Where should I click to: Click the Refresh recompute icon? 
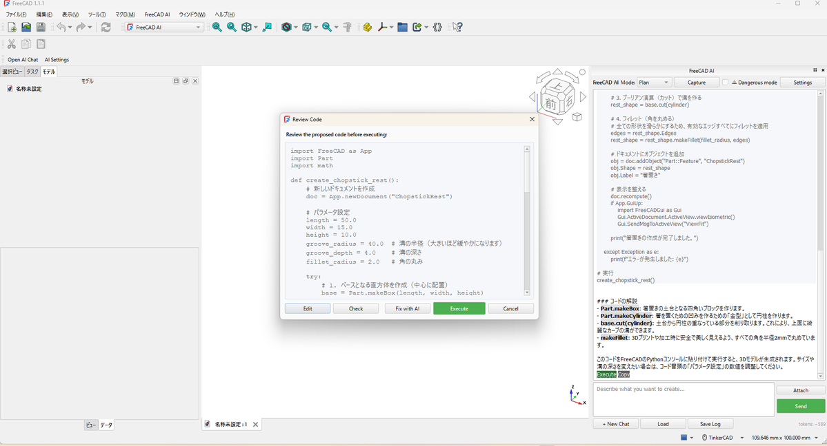click(x=106, y=28)
